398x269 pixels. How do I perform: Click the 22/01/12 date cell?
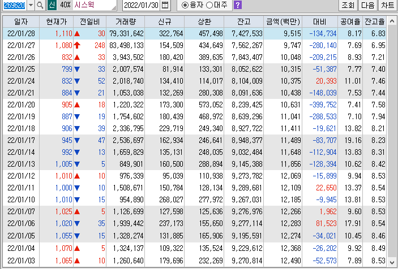click(21, 176)
